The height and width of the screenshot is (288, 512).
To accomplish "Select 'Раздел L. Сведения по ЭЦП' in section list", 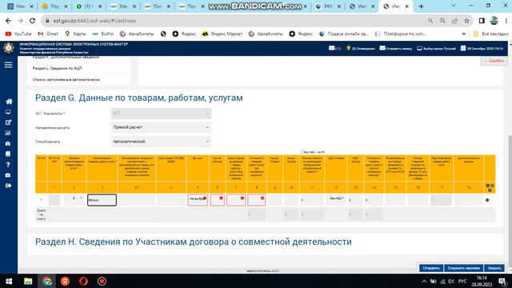I will click(x=57, y=68).
